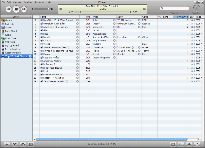The width and height of the screenshot is (205, 148).
Task: Sort by Album column header
Action: click(x=129, y=17)
